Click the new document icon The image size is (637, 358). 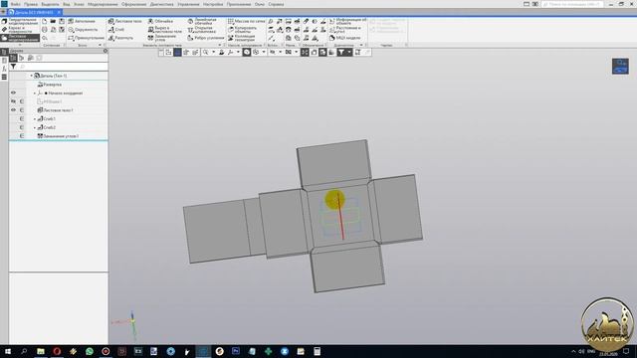[45, 21]
